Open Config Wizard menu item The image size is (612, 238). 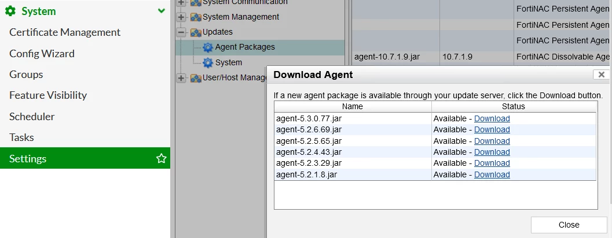(x=42, y=53)
